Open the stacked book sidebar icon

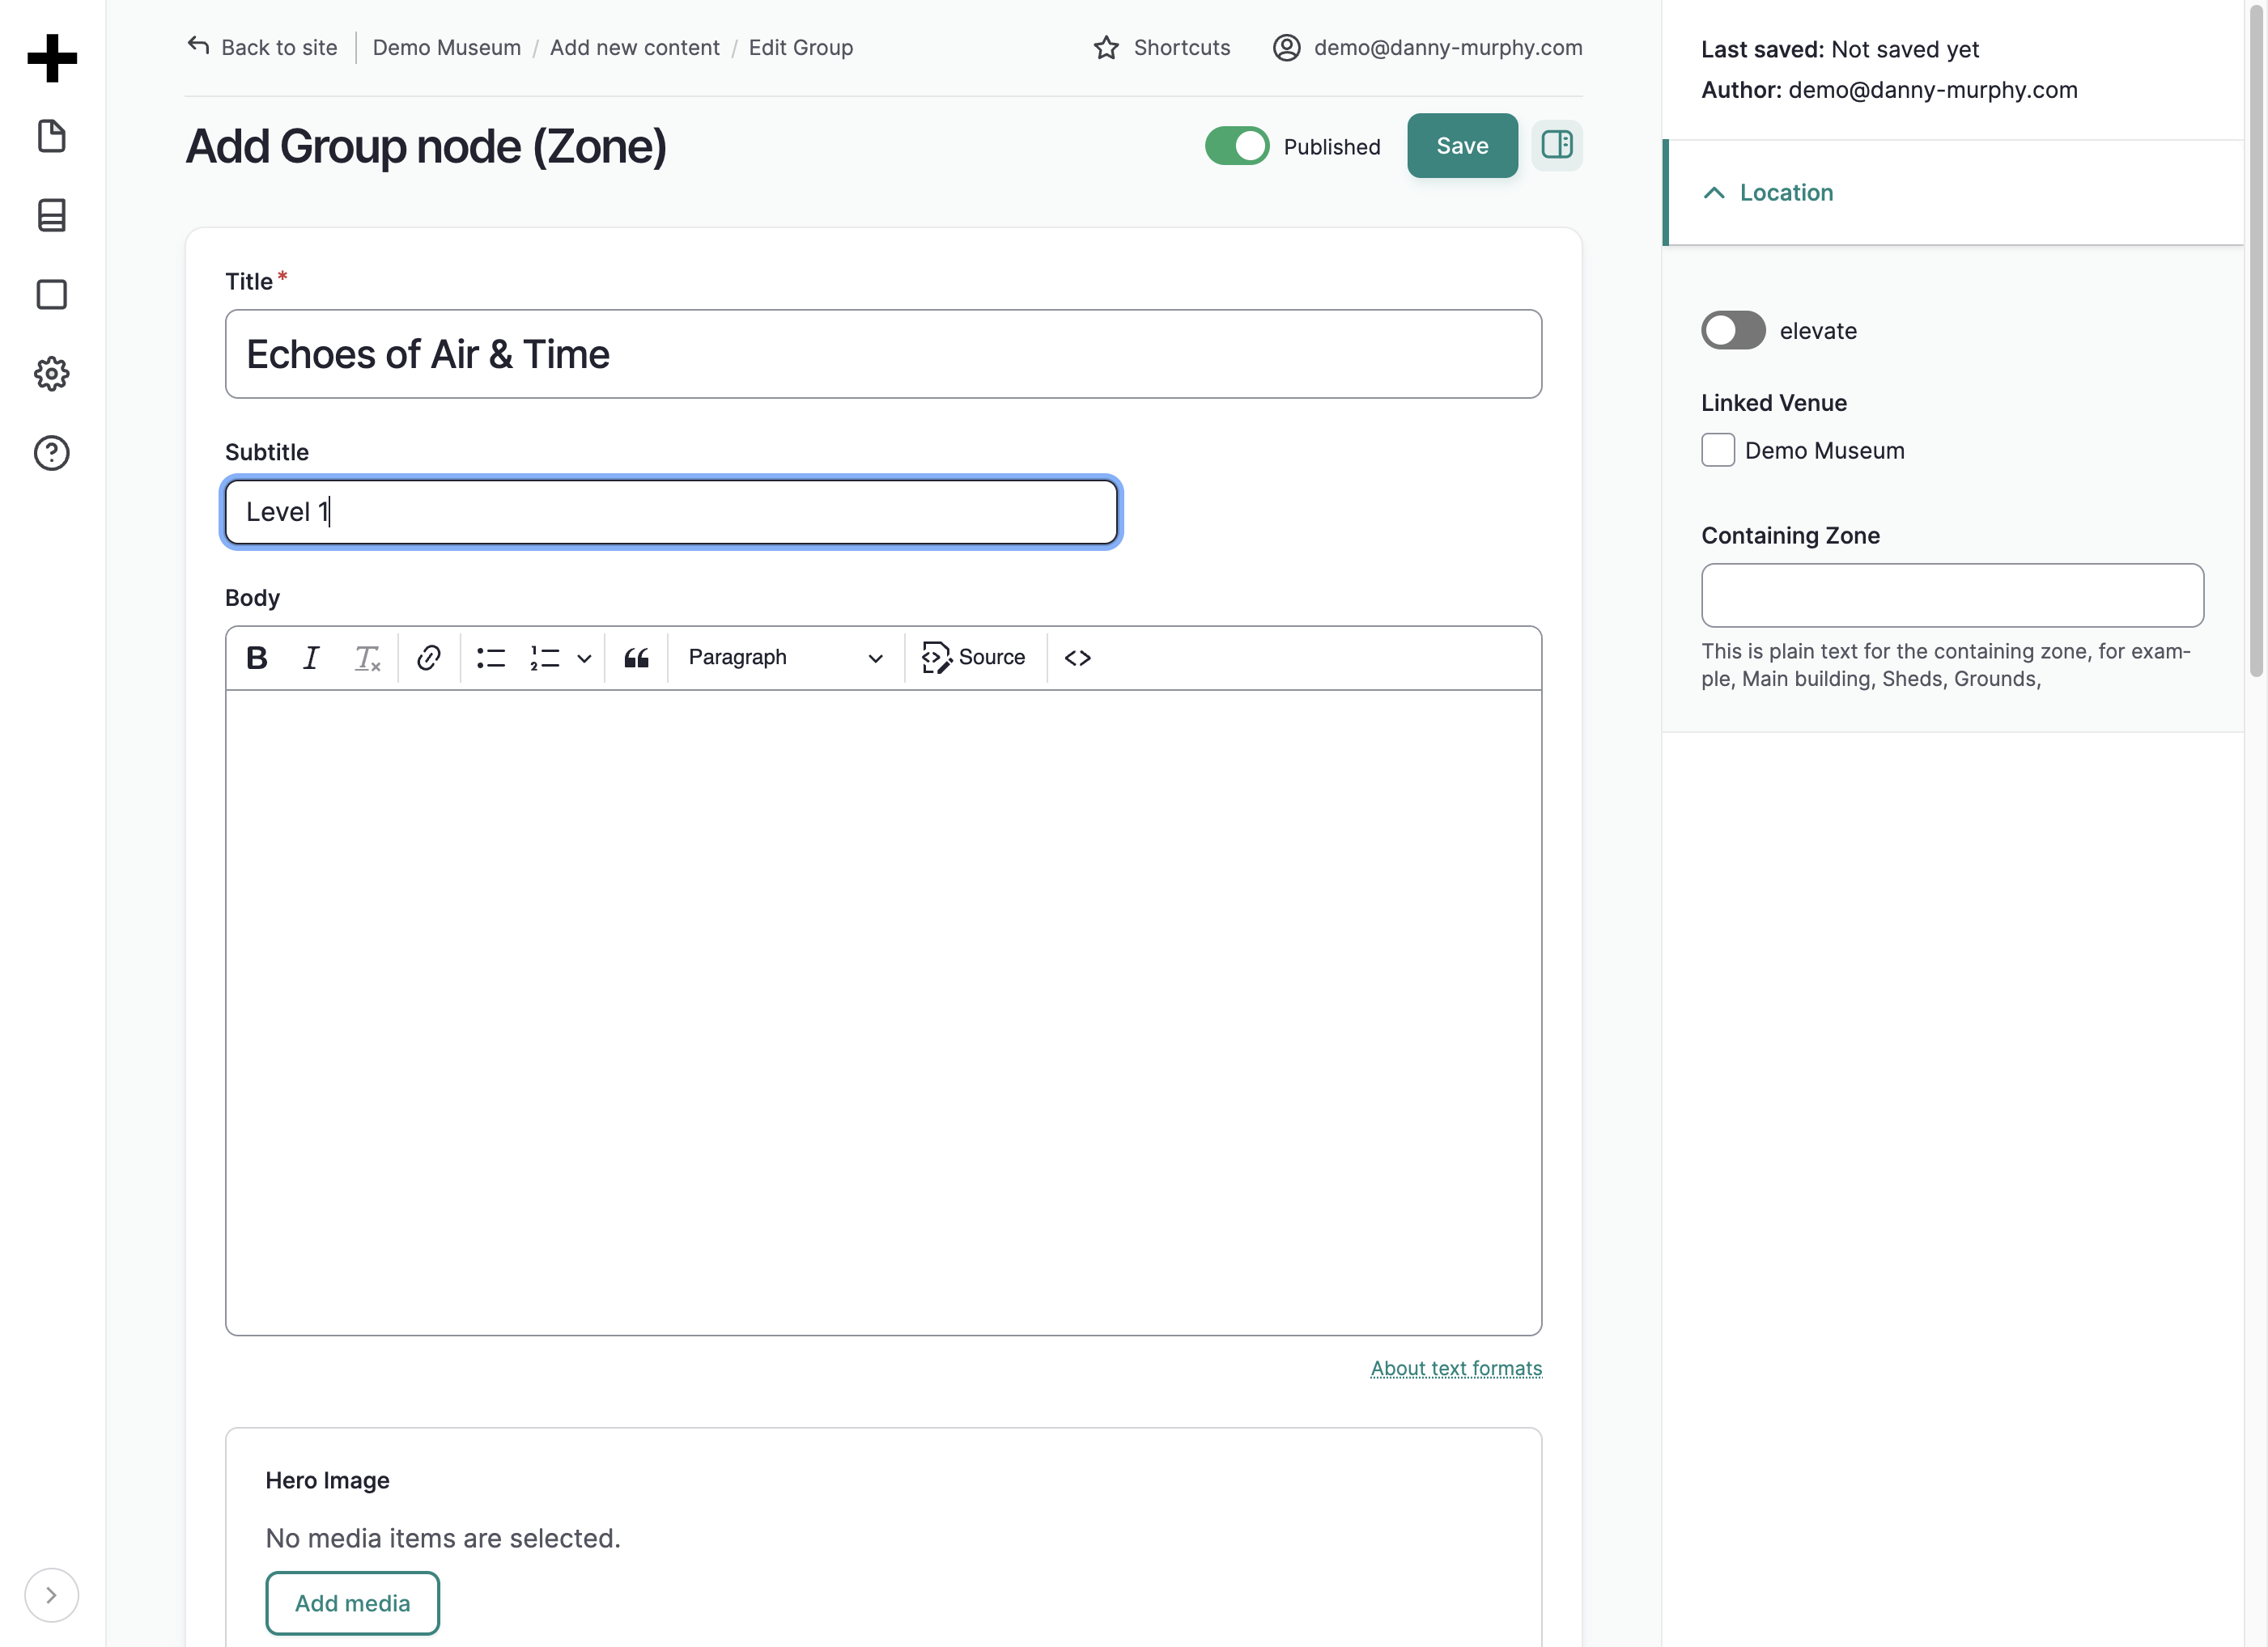52,215
